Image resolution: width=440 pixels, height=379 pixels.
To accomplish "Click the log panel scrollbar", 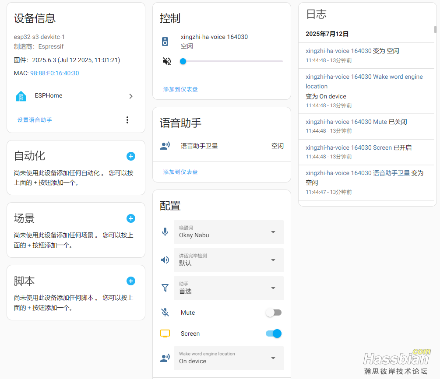I will 435,29.
